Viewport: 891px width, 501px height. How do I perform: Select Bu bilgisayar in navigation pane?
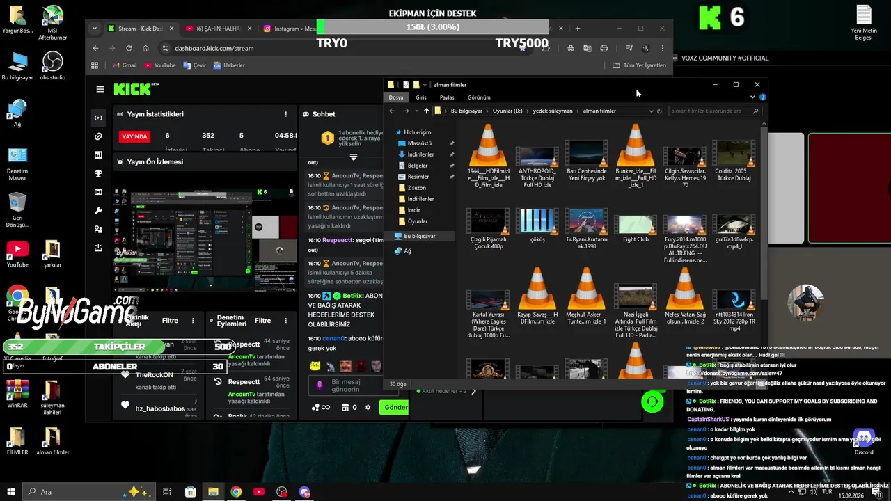[x=420, y=236]
